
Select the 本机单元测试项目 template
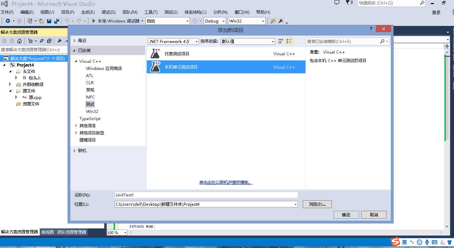[x=226, y=67]
